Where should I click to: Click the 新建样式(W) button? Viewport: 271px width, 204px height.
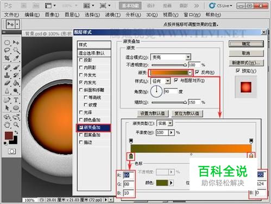pos(246,63)
